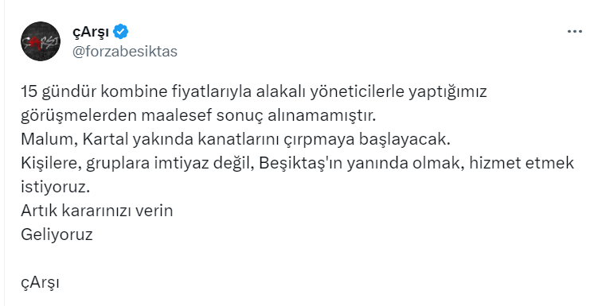Click the blue verified badge
The image size is (594, 306).
pyautogui.click(x=121, y=32)
